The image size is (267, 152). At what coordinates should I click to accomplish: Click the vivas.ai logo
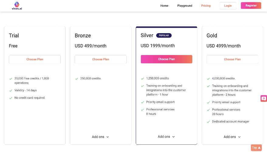[17, 5]
